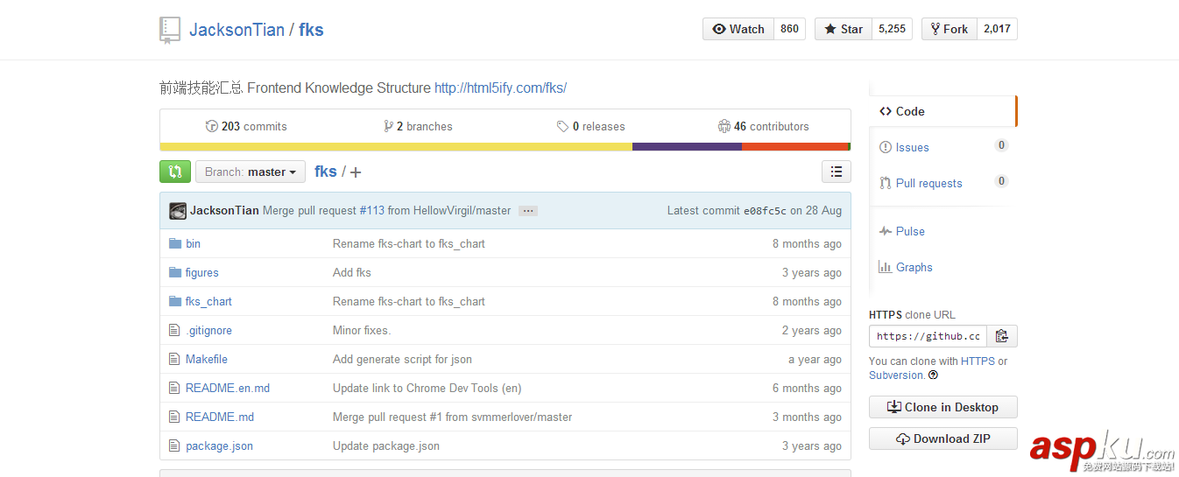Star the fks repository
The image size is (1179, 477).
(x=842, y=29)
